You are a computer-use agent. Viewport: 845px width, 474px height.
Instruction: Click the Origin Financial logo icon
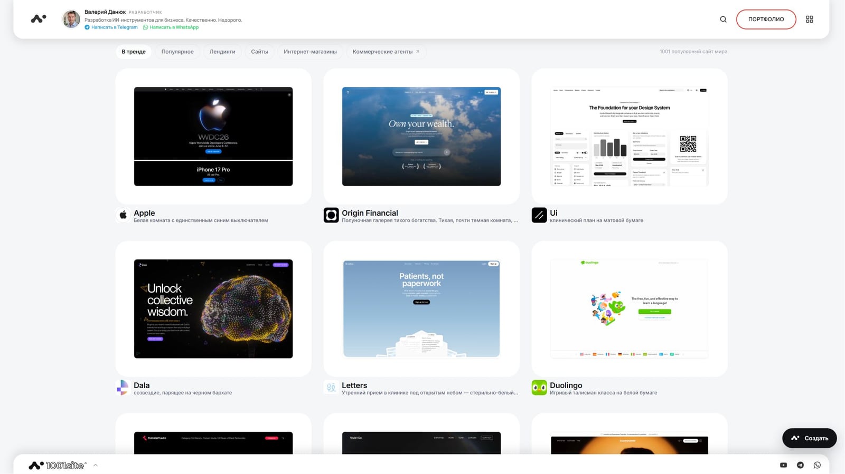pos(331,215)
